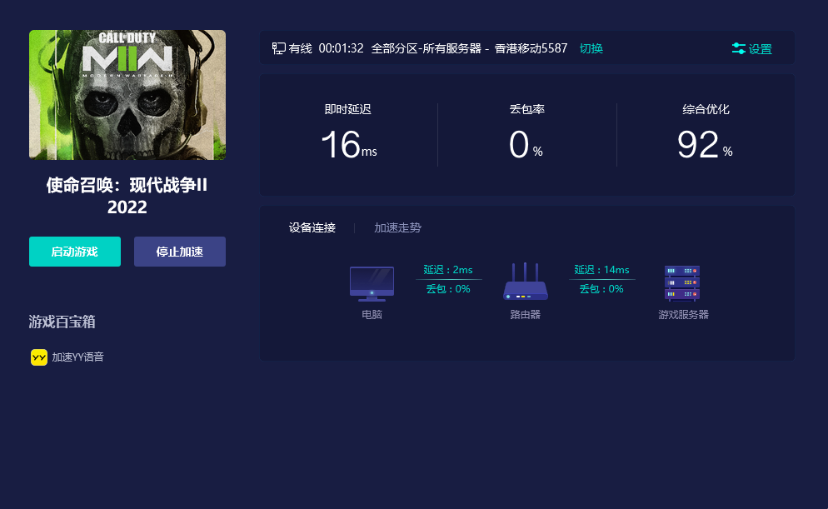
Task: Click the 延迟：14ms router-server label
Action: click(601, 269)
